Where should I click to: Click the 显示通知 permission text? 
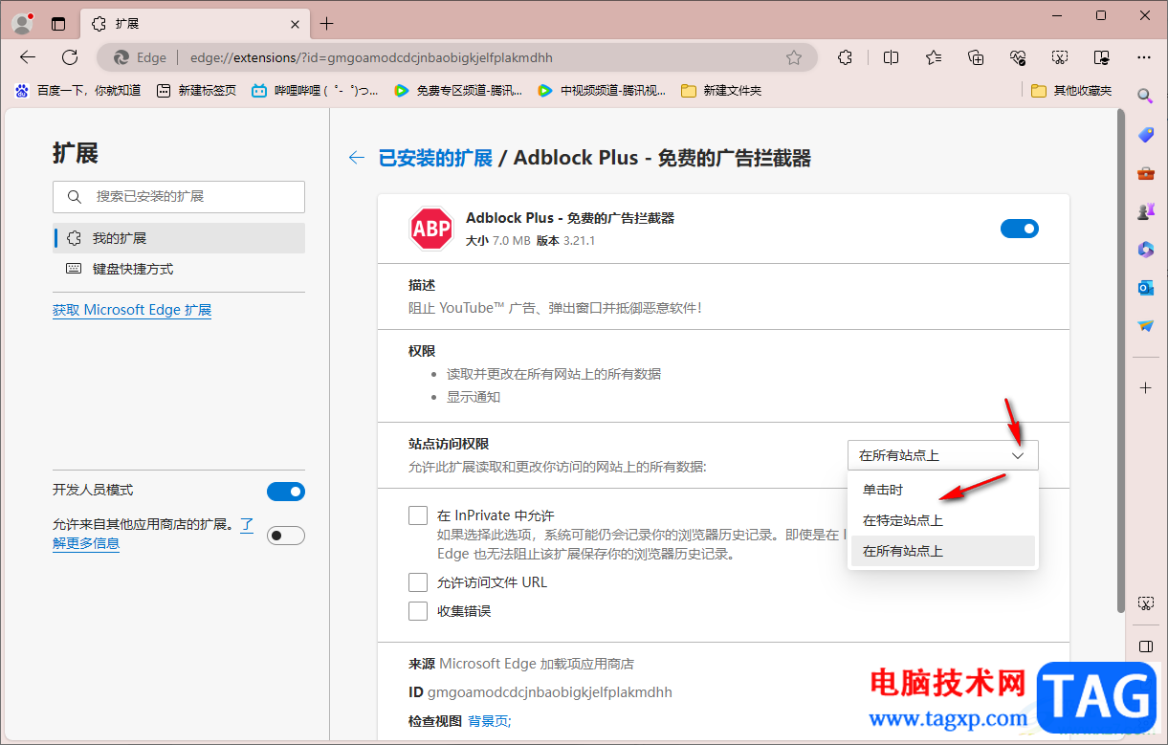(474, 397)
